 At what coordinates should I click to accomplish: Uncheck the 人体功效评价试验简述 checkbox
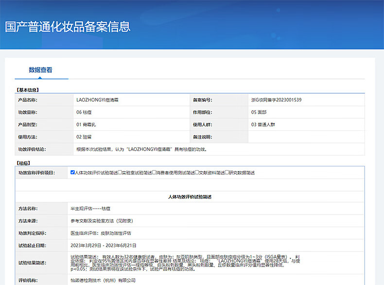[x=72, y=172]
